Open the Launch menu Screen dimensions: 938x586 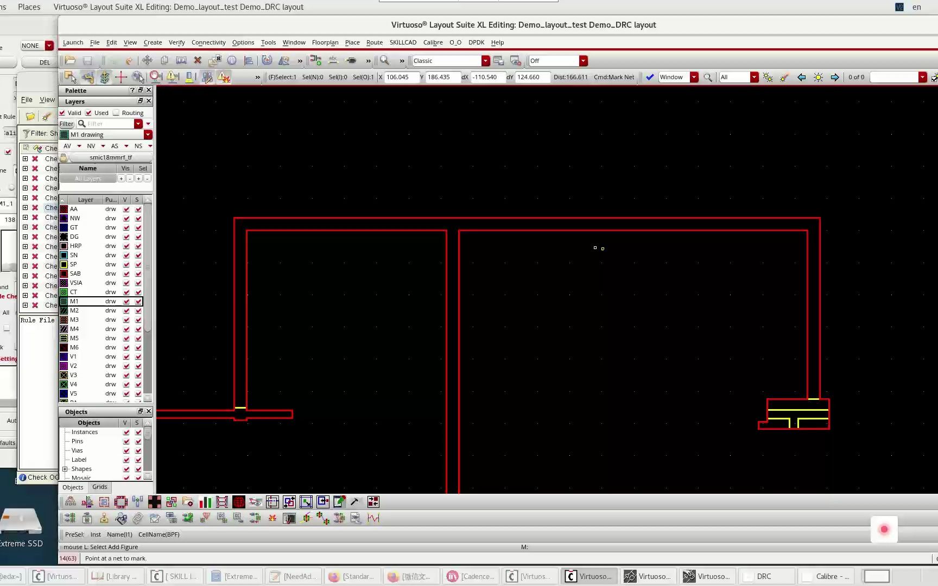73,42
